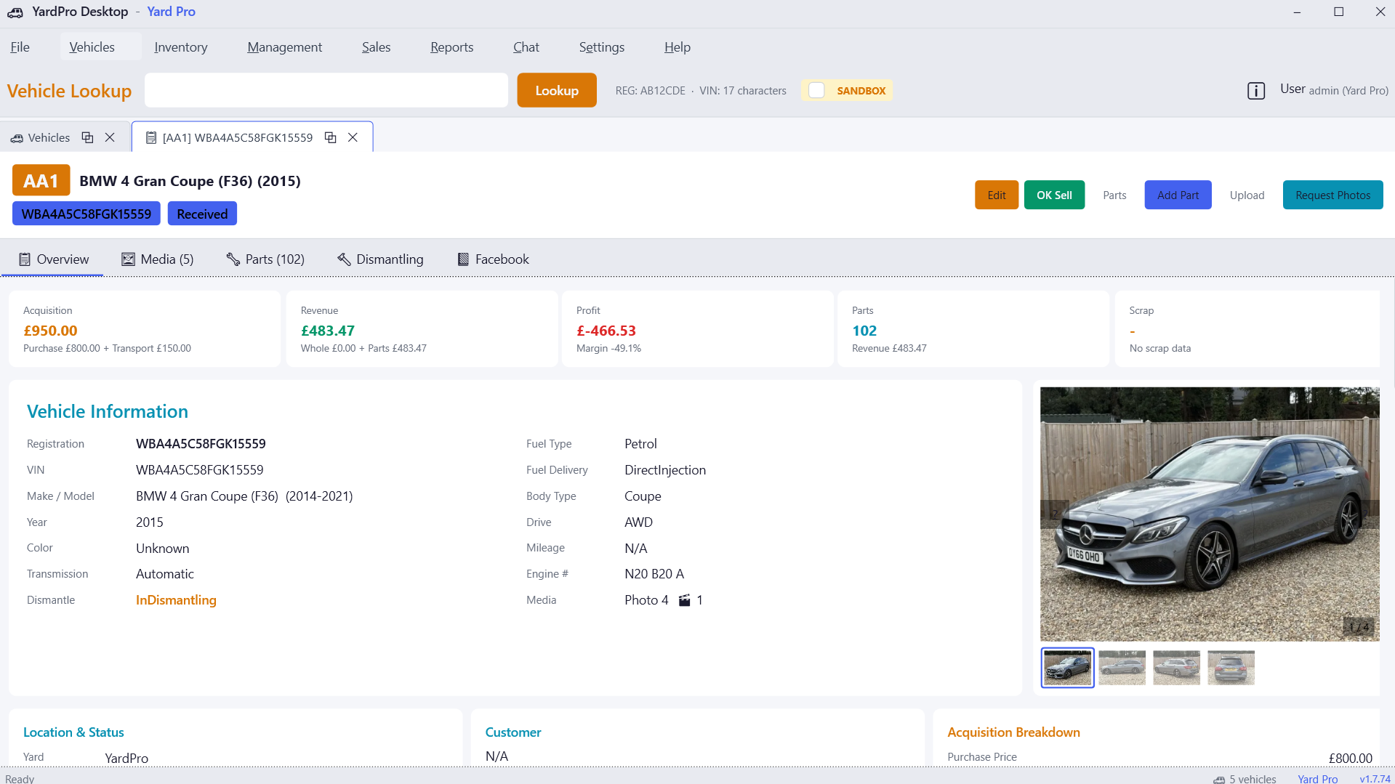Open the Settings menu

point(602,47)
